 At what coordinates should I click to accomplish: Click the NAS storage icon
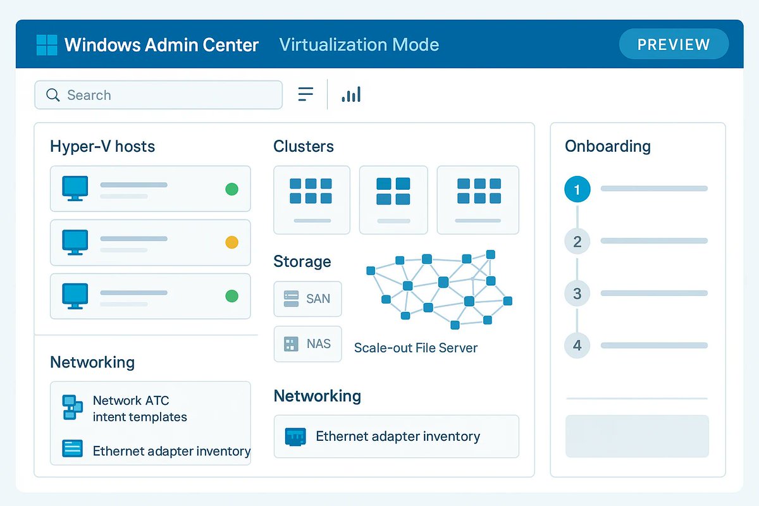[290, 343]
